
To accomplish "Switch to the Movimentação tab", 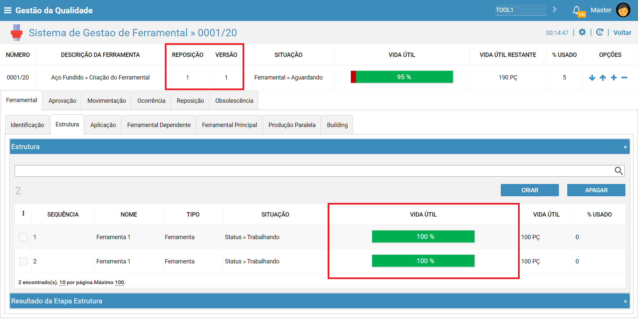I will click(x=107, y=100).
